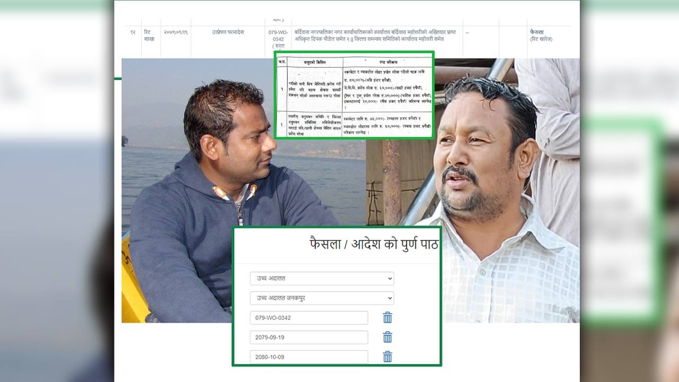Click the 2079-09-19 date input field
The width and height of the screenshot is (679, 382).
(x=309, y=337)
